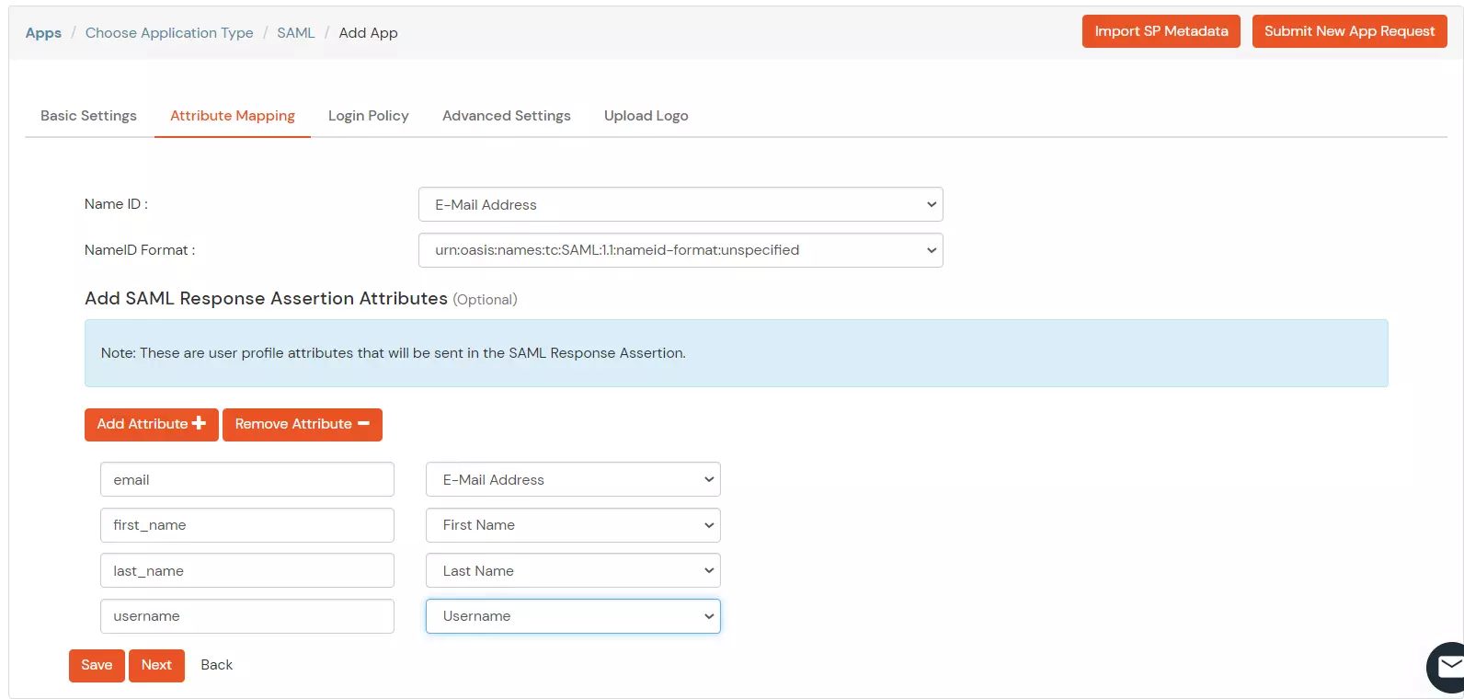Expand the E-Mail Address attribute dropdown
This screenshot has width=1464, height=699.
[x=573, y=479]
